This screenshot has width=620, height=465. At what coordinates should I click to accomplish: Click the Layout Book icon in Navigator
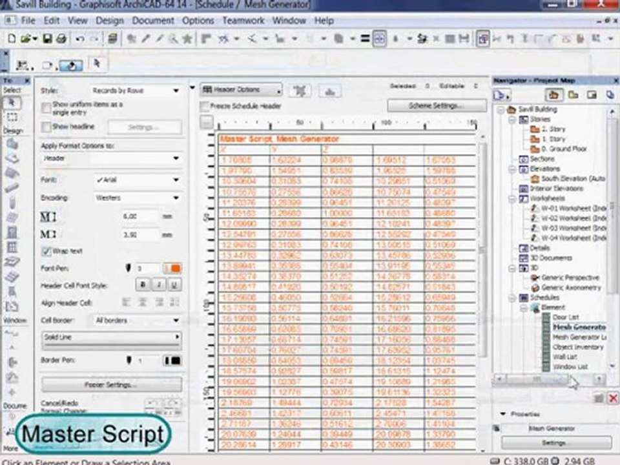click(x=592, y=95)
